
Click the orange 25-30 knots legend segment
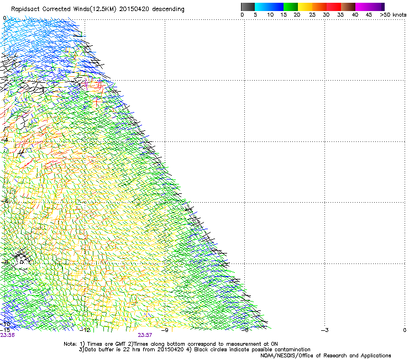click(x=319, y=7)
